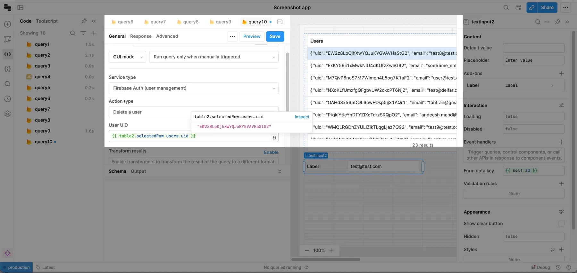The image size is (577, 273).
Task: Open the GUI mode dropdown
Action: click(128, 57)
